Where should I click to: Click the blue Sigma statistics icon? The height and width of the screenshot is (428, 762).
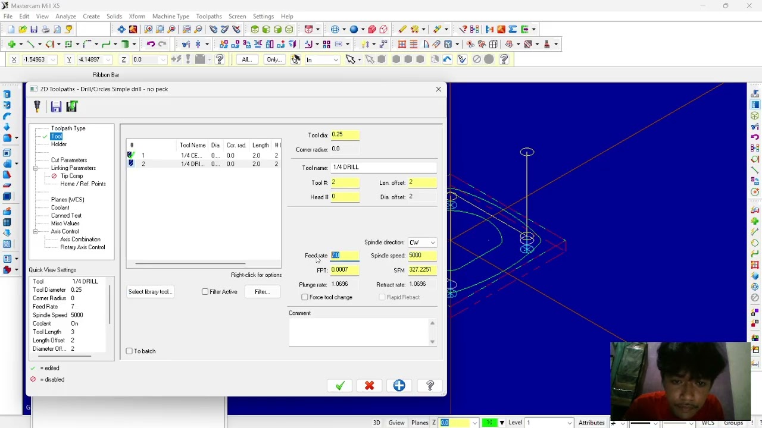[x=512, y=29]
